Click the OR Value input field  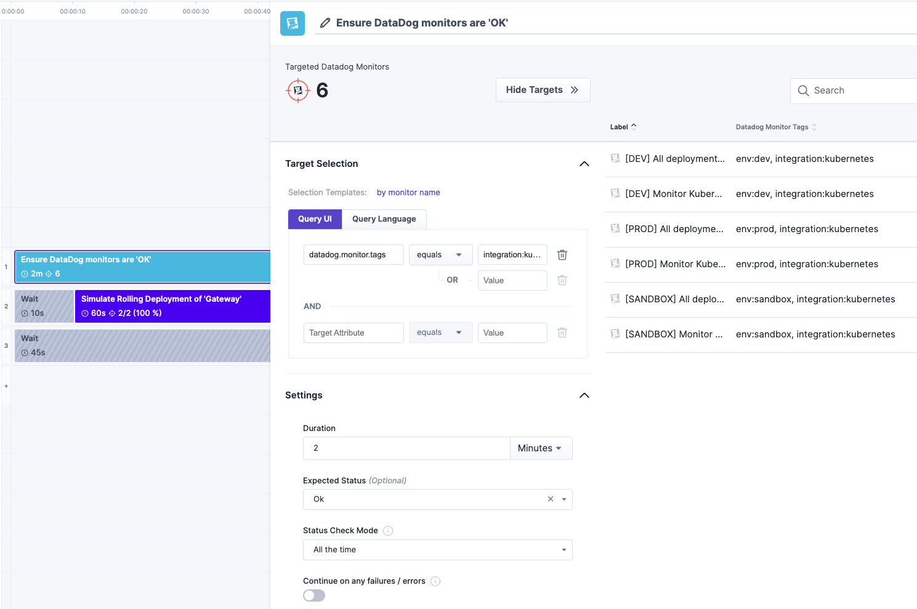click(x=512, y=280)
